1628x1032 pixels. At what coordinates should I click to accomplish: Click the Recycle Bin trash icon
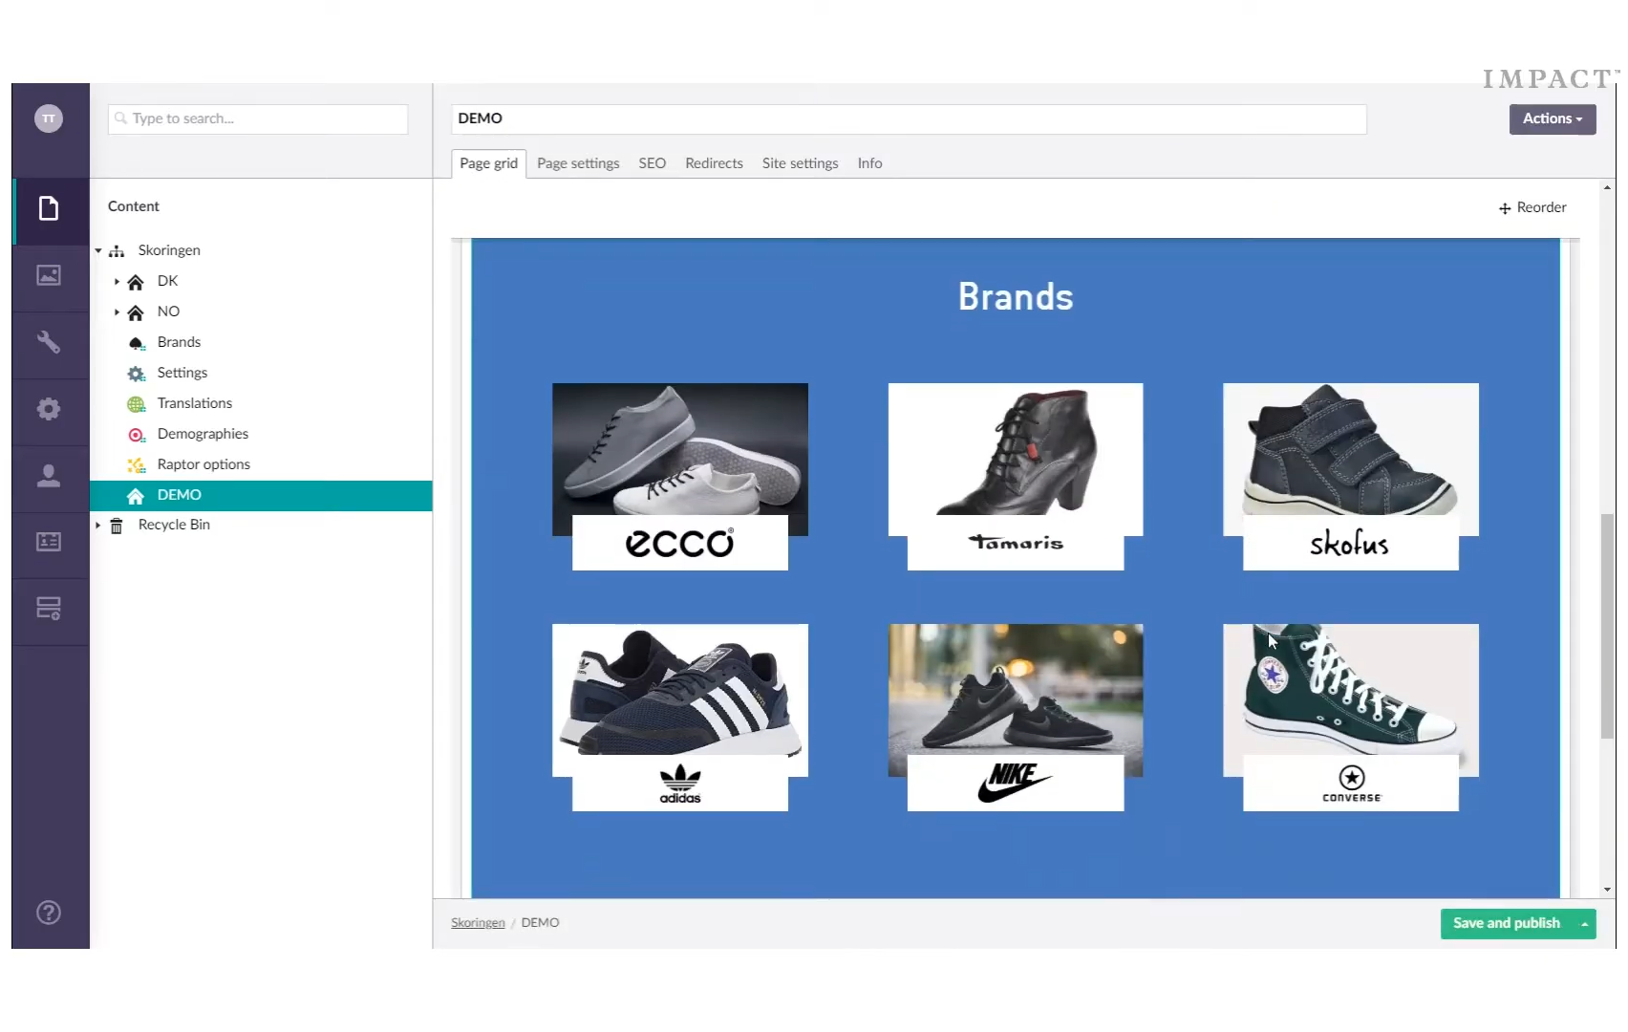click(117, 526)
